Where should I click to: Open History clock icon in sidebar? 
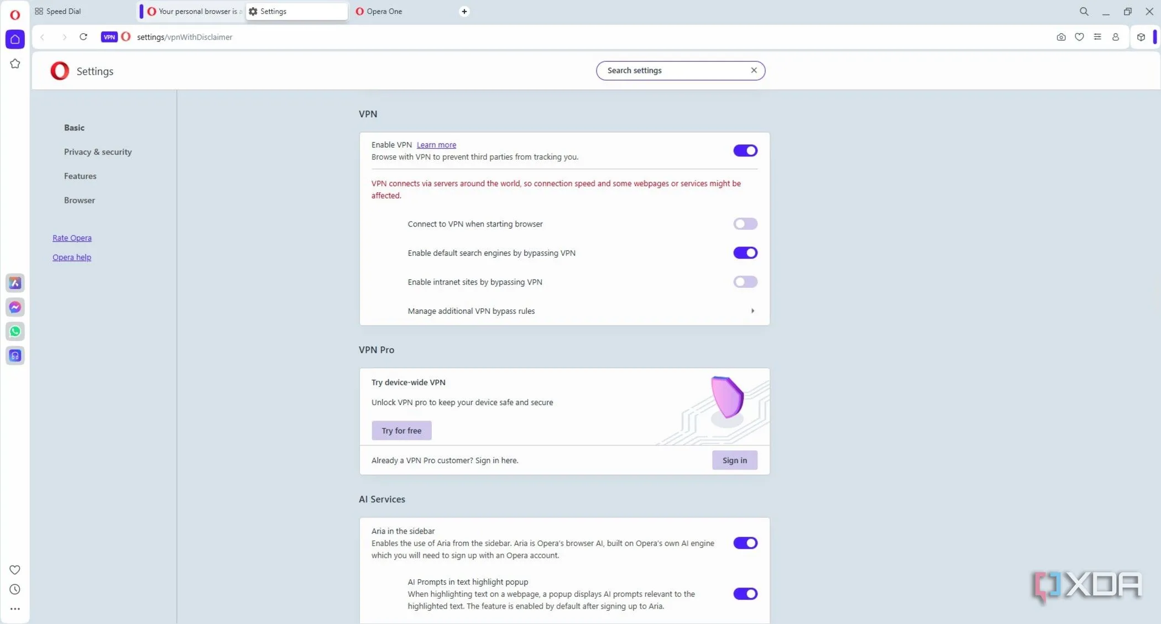(15, 589)
